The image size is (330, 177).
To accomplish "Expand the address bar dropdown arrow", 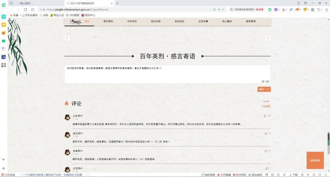I will [x=223, y=9].
